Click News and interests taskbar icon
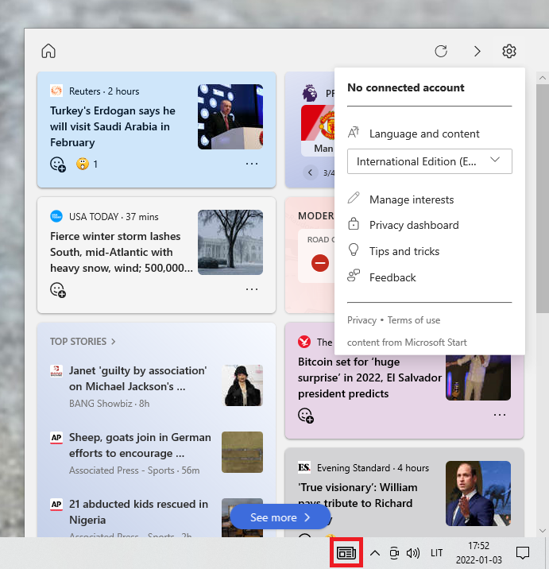The width and height of the screenshot is (549, 569). (346, 553)
